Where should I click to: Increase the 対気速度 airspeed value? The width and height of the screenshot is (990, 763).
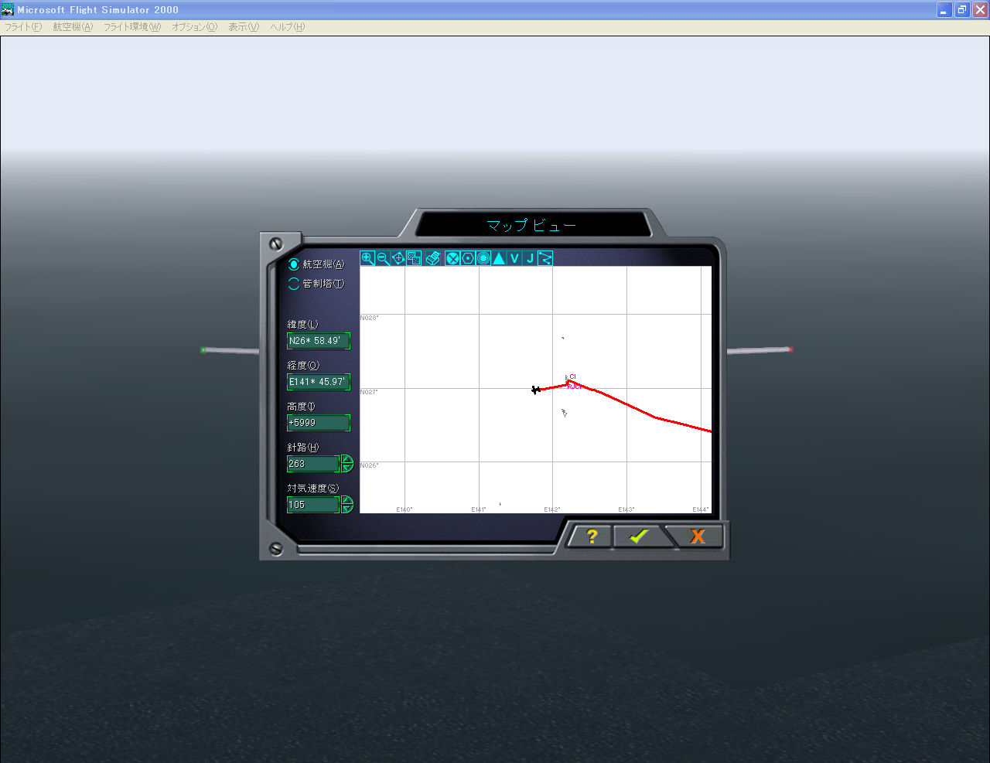(347, 501)
